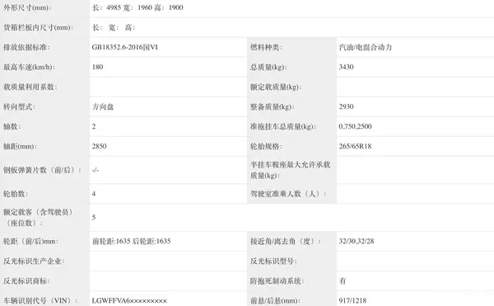Click the 燃料种类 label cell
This screenshot has width=494, height=306.
(291, 47)
